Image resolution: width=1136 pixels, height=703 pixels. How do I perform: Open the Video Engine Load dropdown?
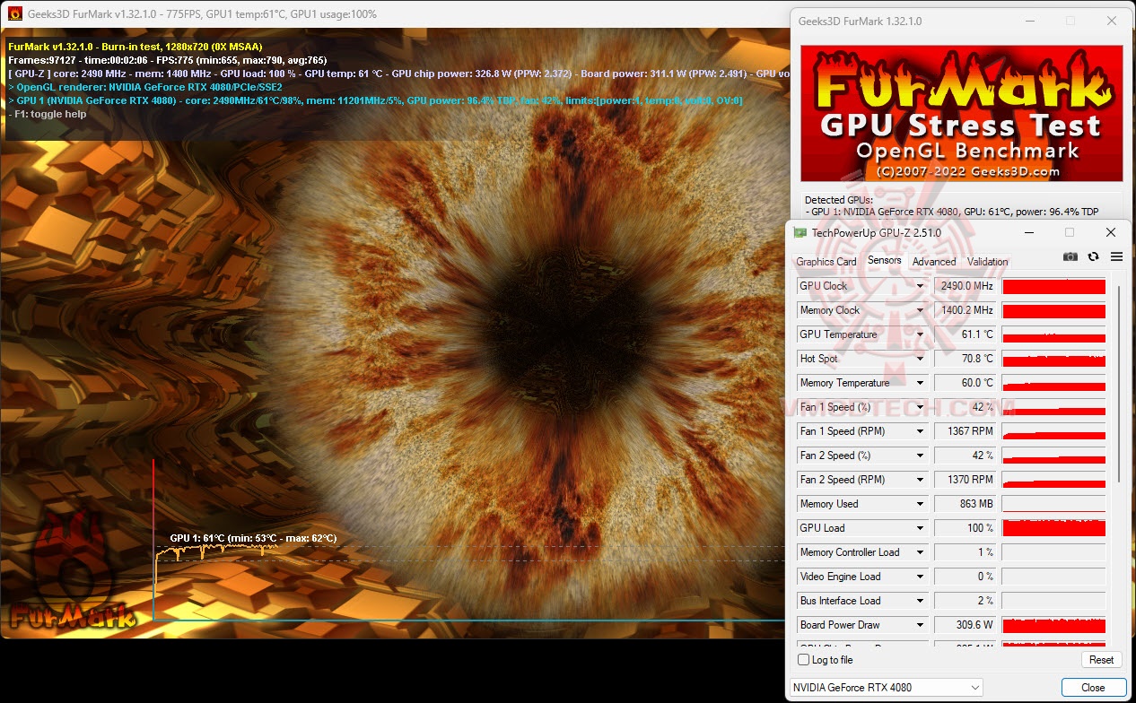pos(920,577)
